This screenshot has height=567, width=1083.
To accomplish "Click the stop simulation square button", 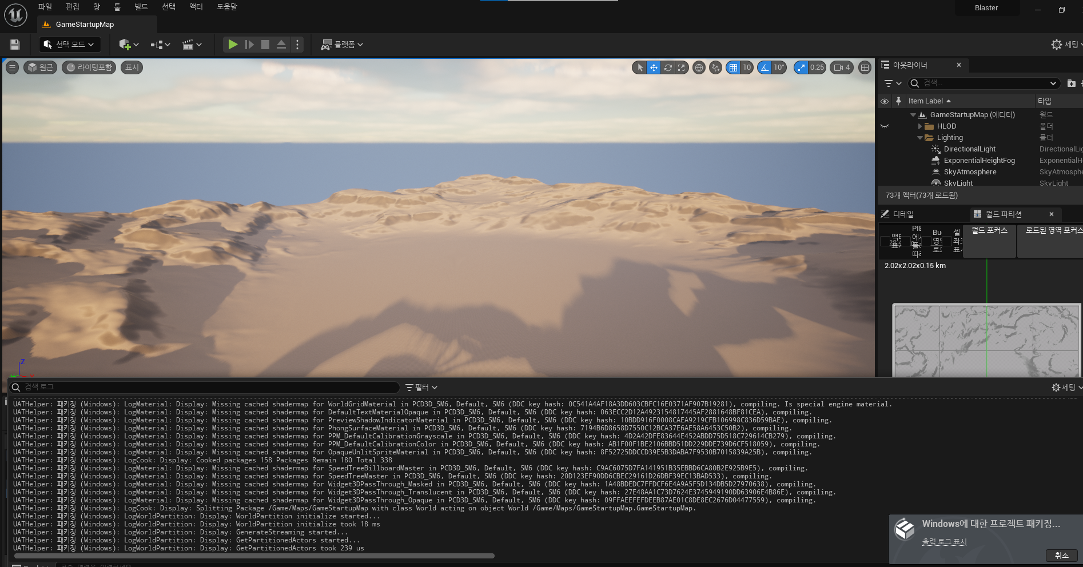I will click(265, 45).
